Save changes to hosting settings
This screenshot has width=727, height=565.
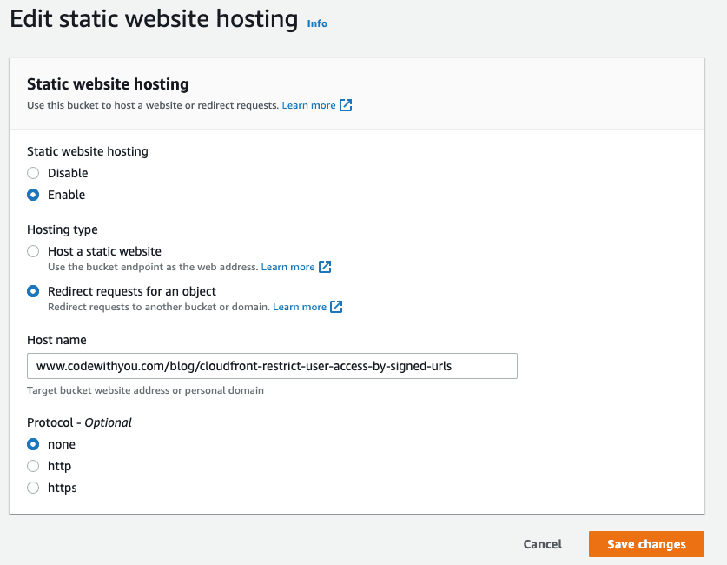pos(646,544)
